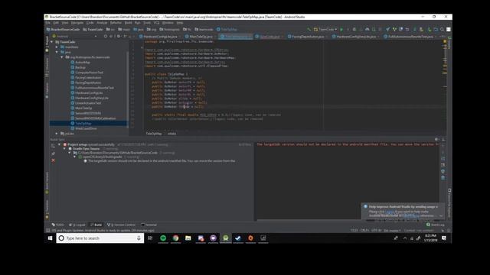Click the Make Project hammer icon

(309, 29)
